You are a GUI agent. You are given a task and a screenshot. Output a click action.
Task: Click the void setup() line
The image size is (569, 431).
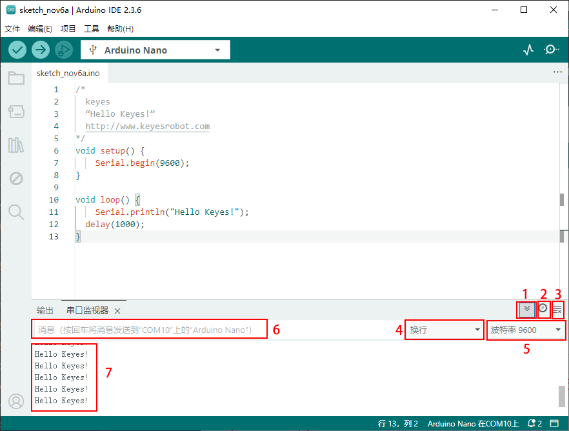click(x=110, y=150)
